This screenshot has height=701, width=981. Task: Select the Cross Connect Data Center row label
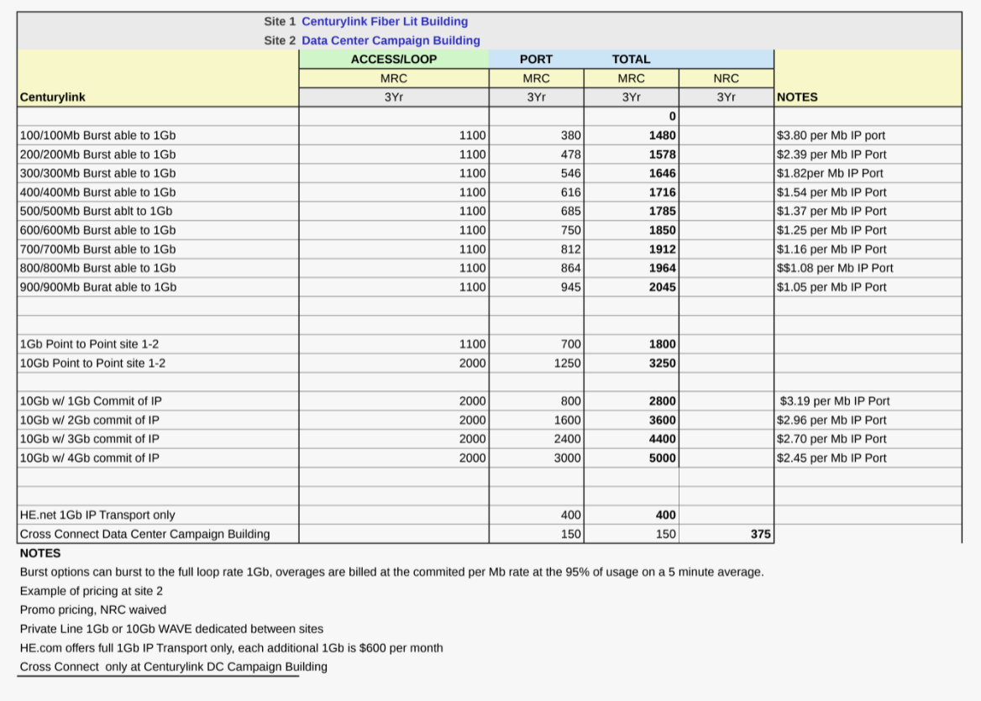pyautogui.click(x=145, y=535)
